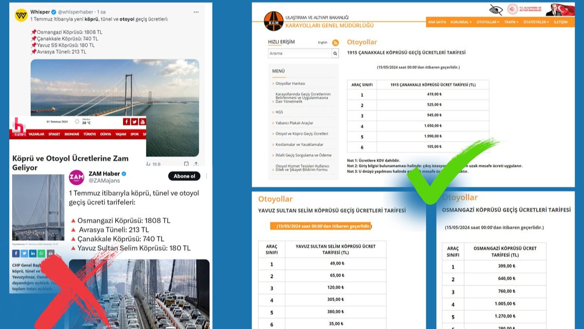The image size is (584, 329).
Task: Open the Otoyol ve Köprü Geçiş Ücretleri link
Action: (x=302, y=134)
